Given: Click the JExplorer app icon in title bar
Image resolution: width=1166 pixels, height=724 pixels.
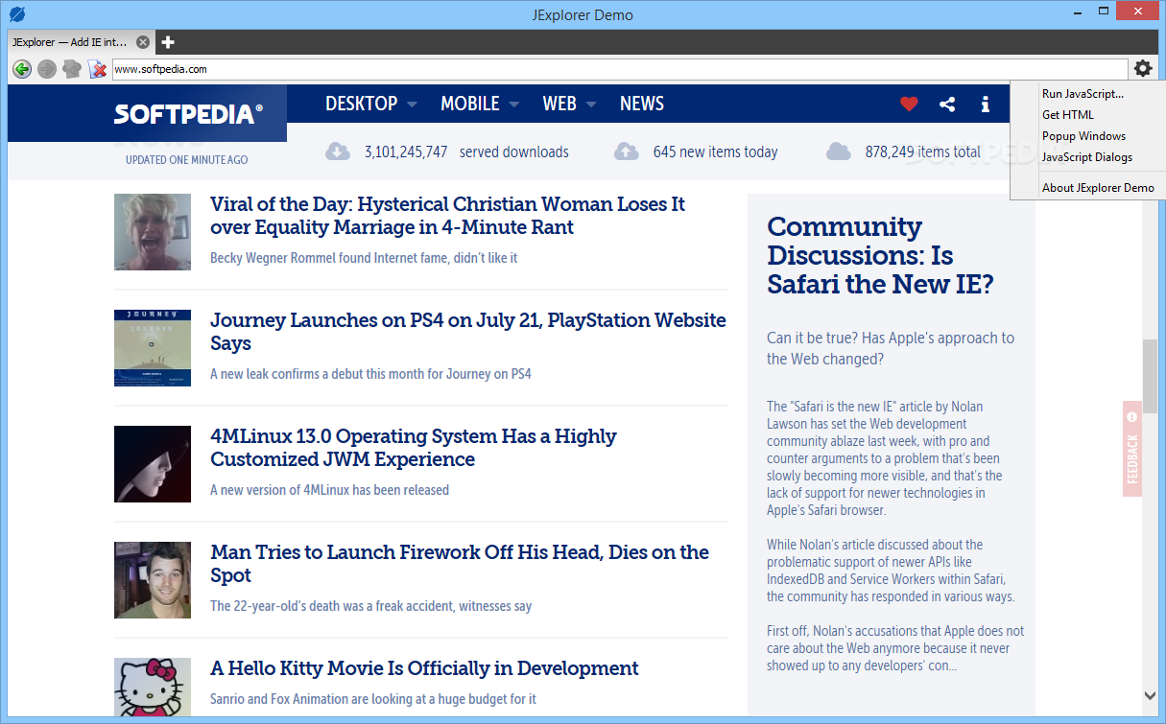Looking at the screenshot, I should point(17,14).
